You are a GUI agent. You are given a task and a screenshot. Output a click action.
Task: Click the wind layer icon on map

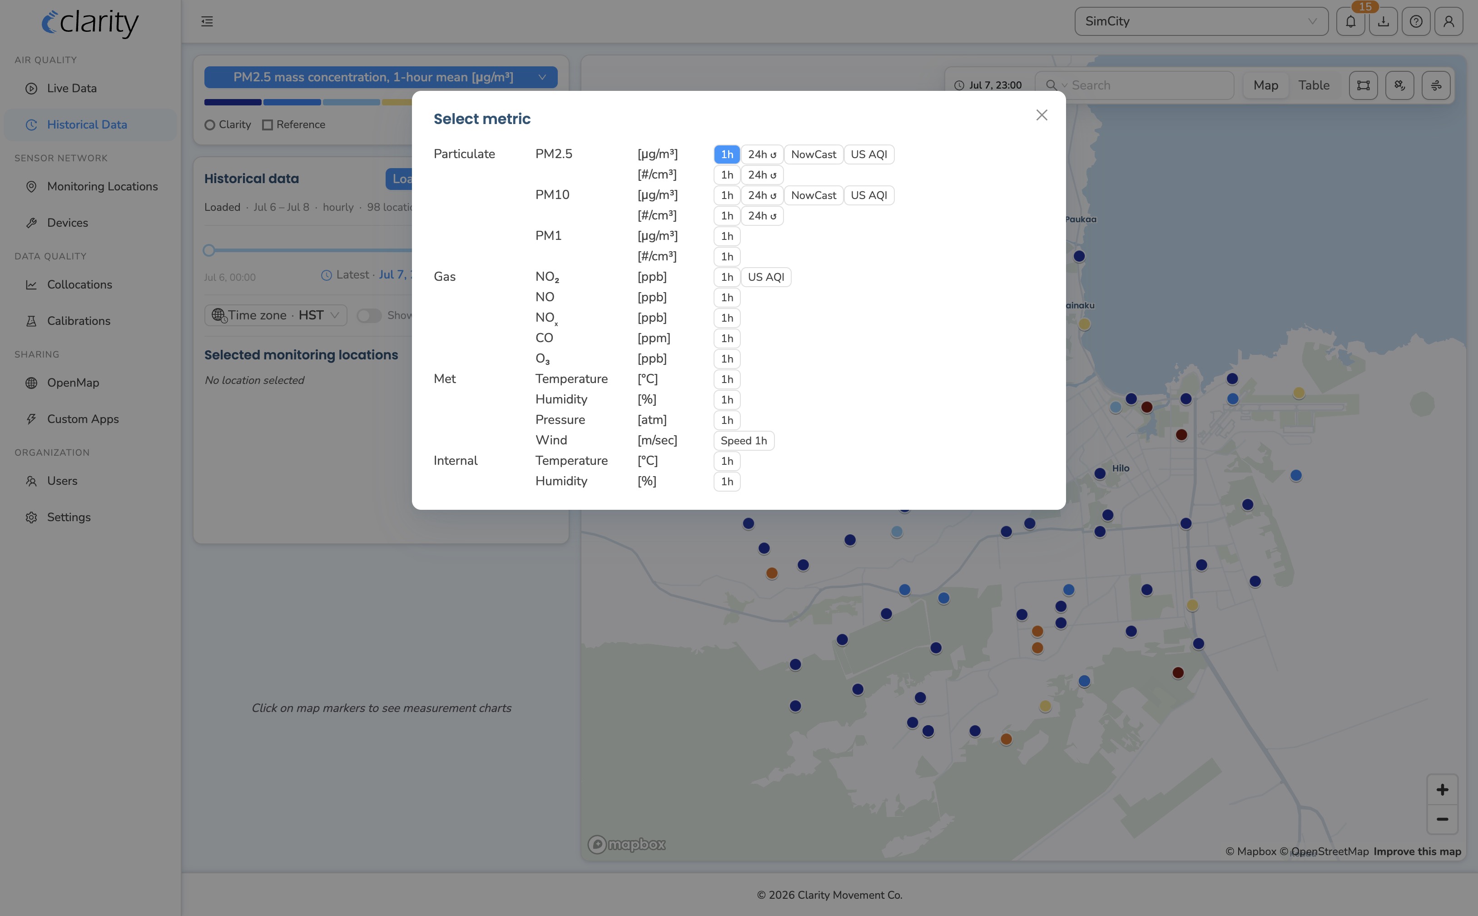[1436, 85]
